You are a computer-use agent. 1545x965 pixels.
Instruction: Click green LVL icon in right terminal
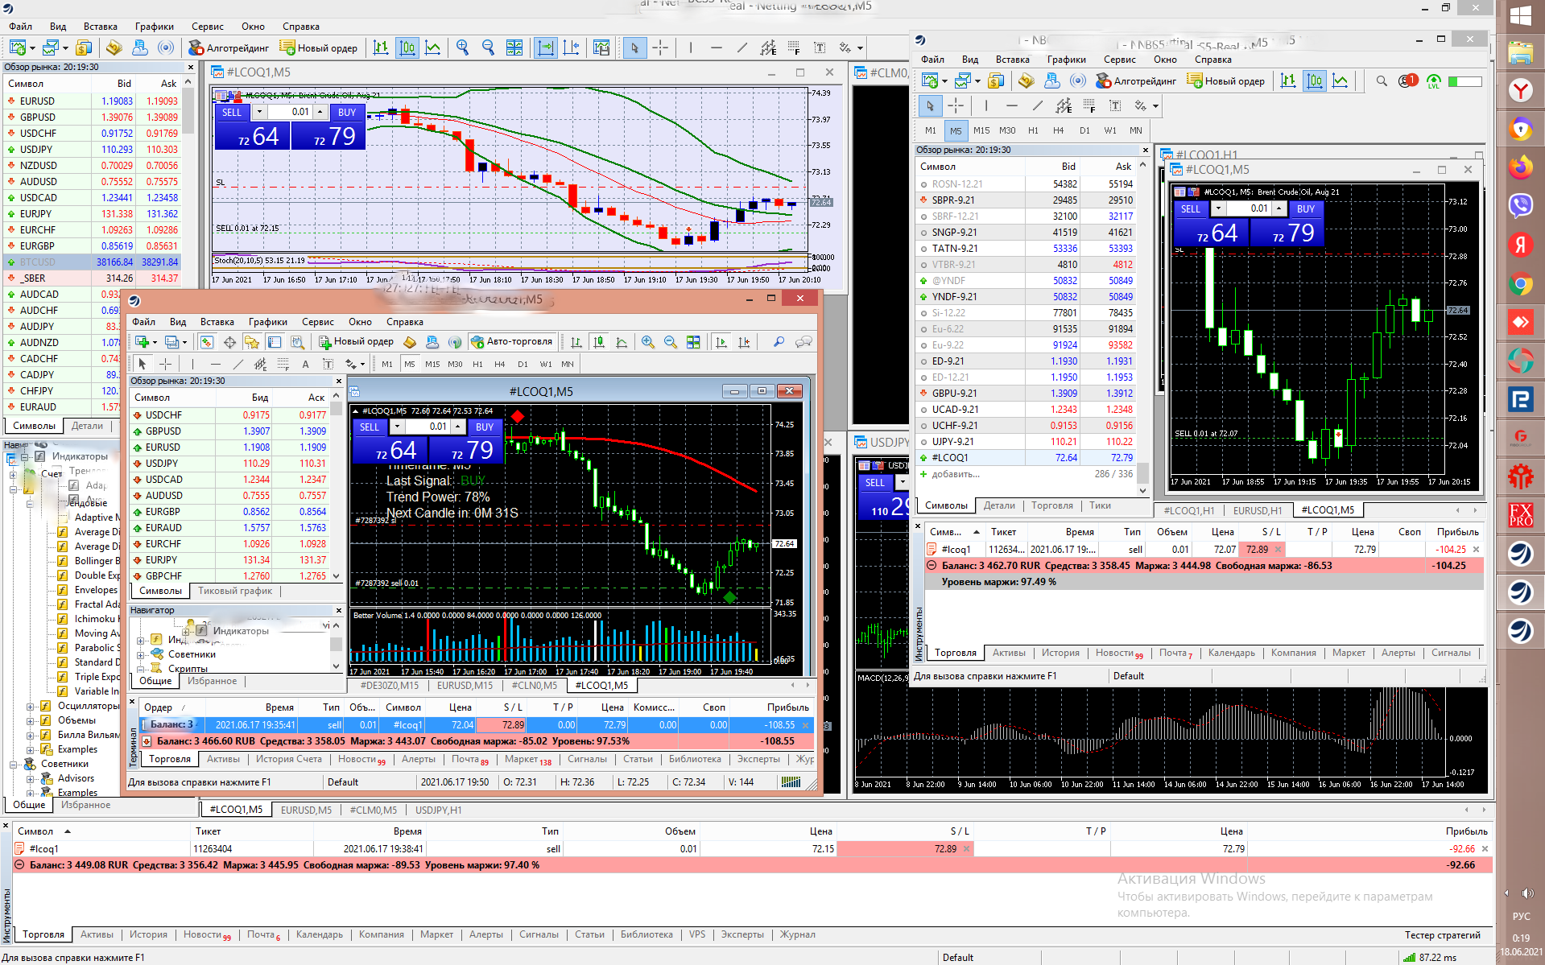tap(1433, 80)
